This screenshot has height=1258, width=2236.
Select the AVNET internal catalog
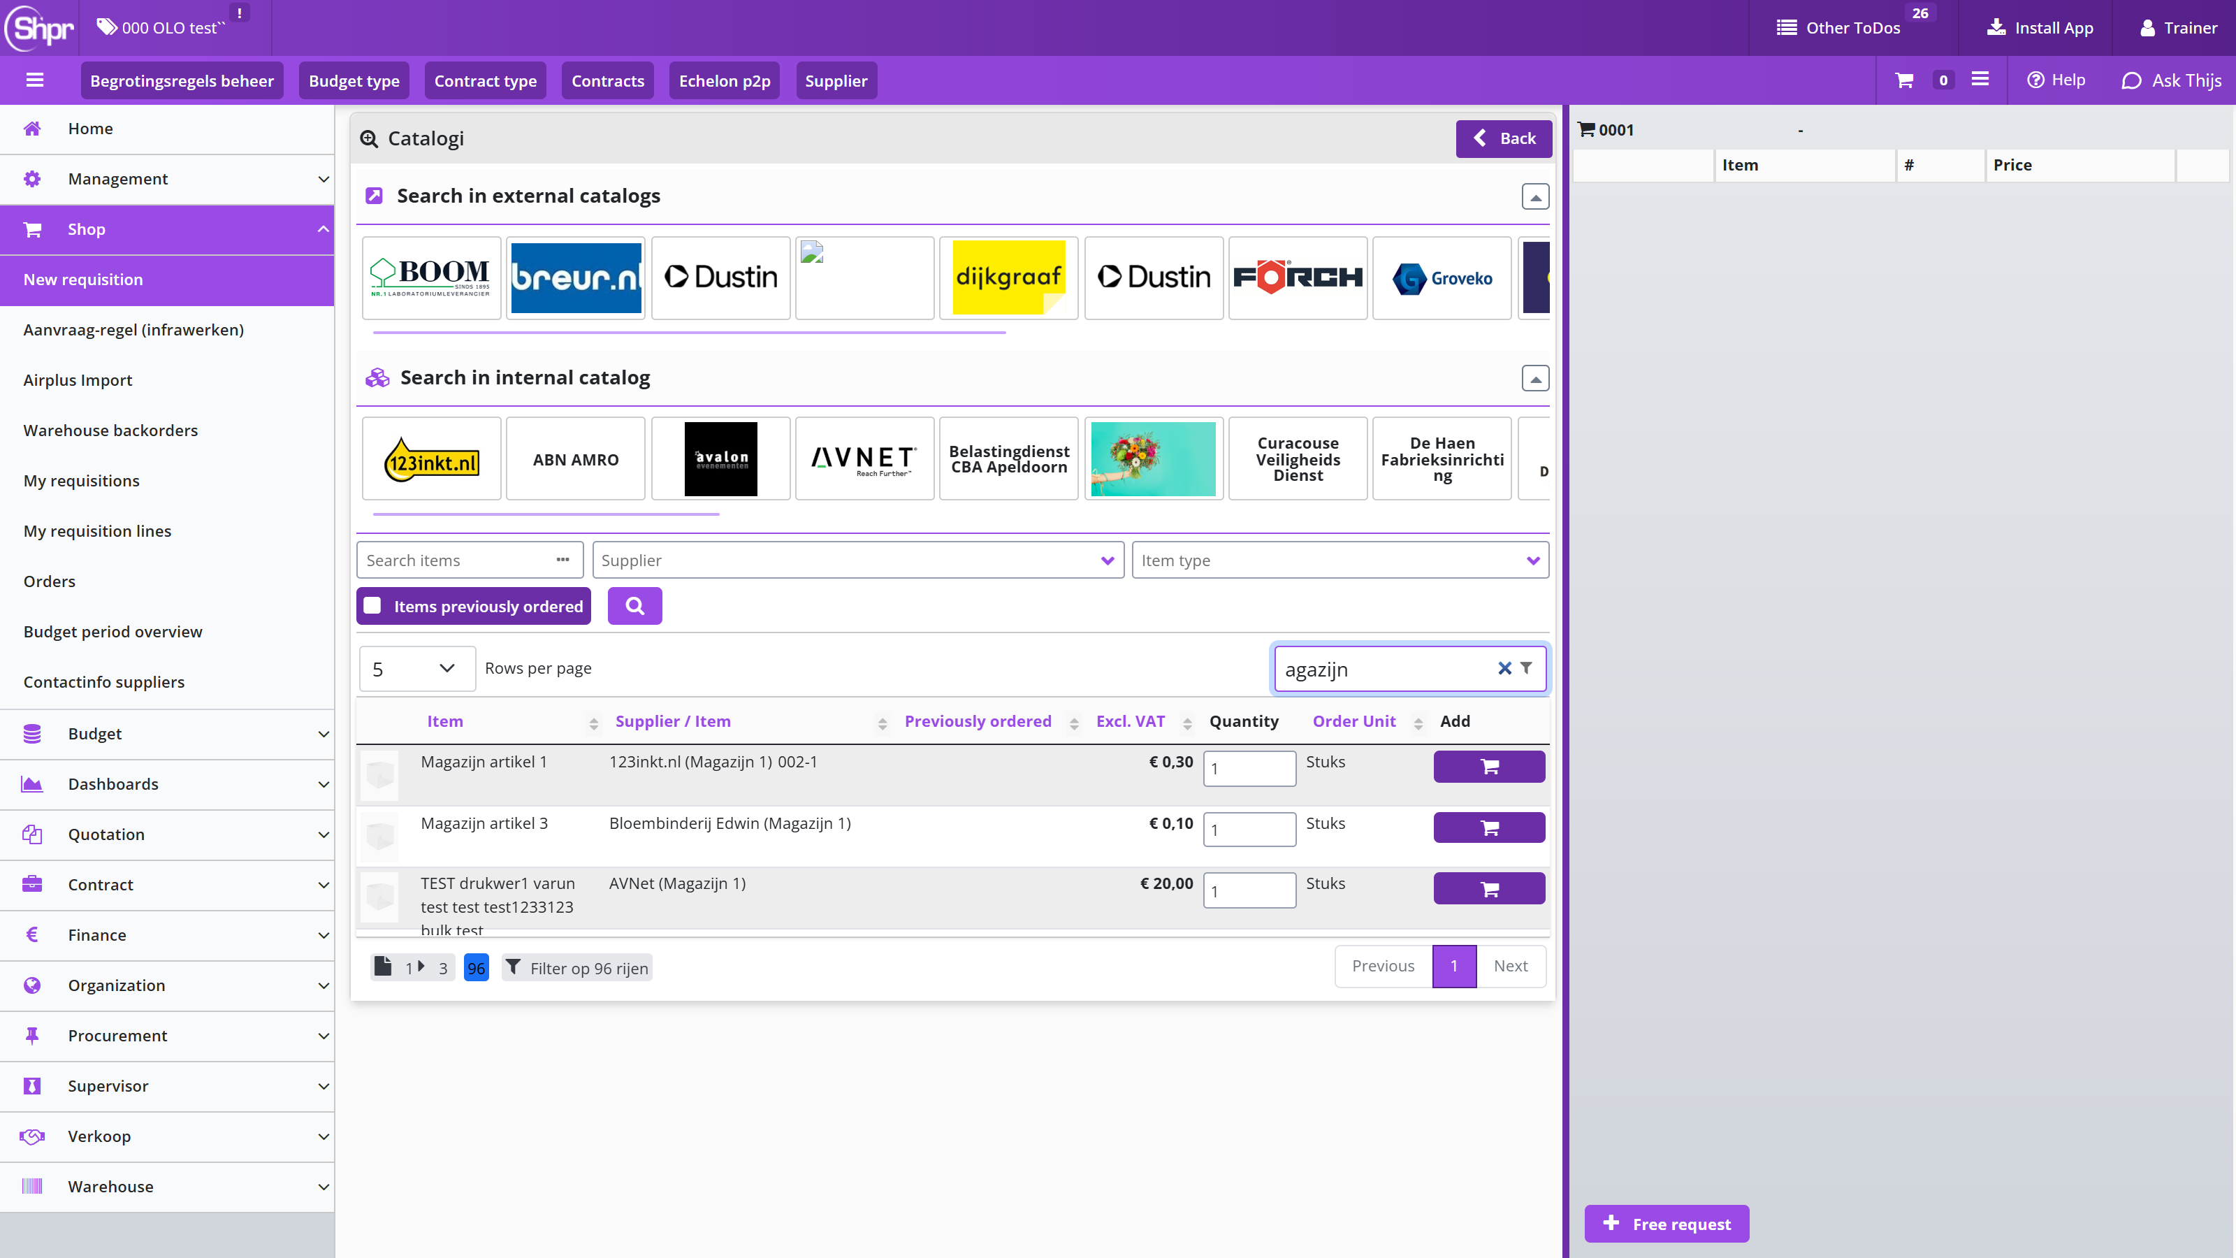[864, 459]
